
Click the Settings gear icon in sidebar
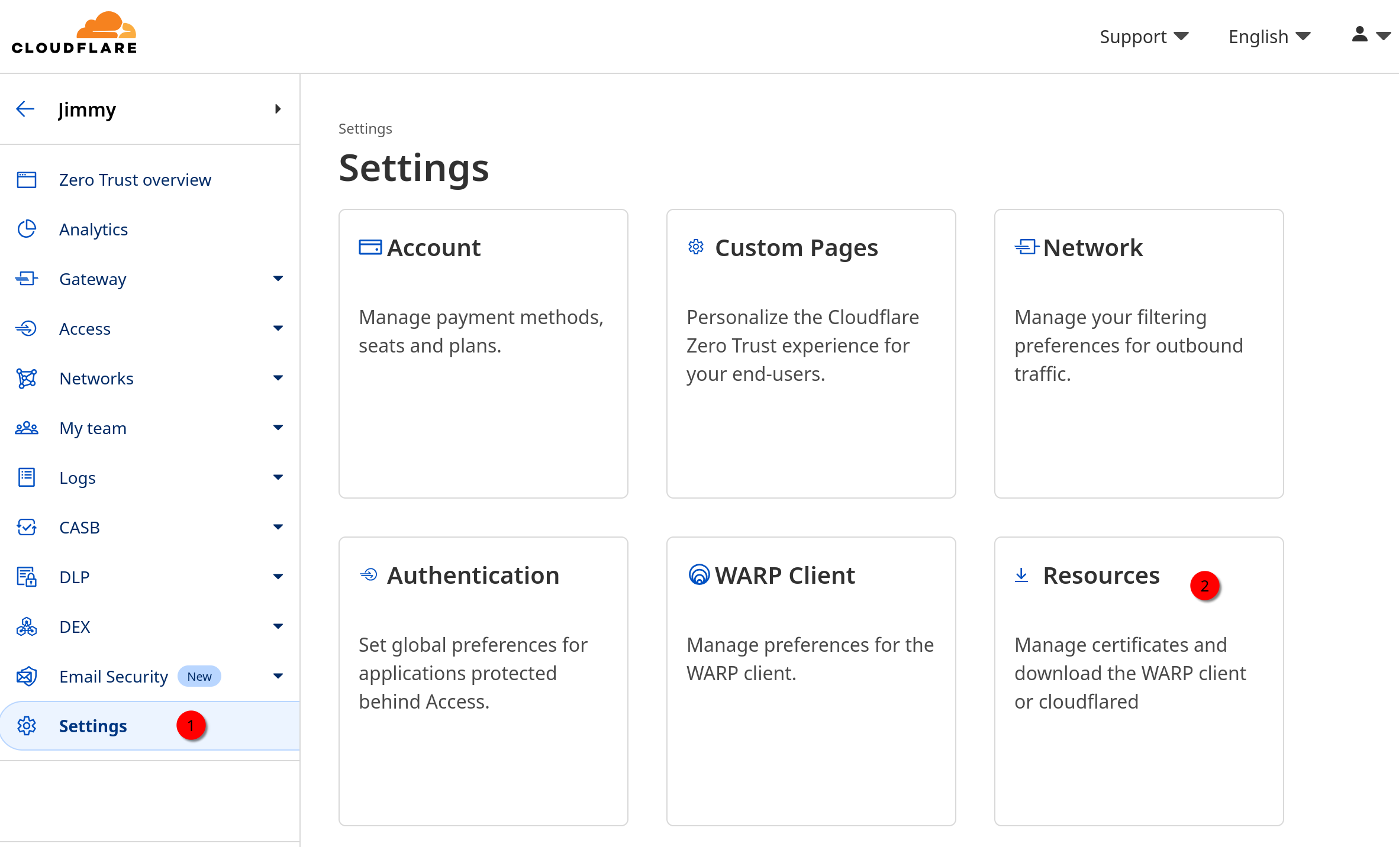[x=27, y=726]
